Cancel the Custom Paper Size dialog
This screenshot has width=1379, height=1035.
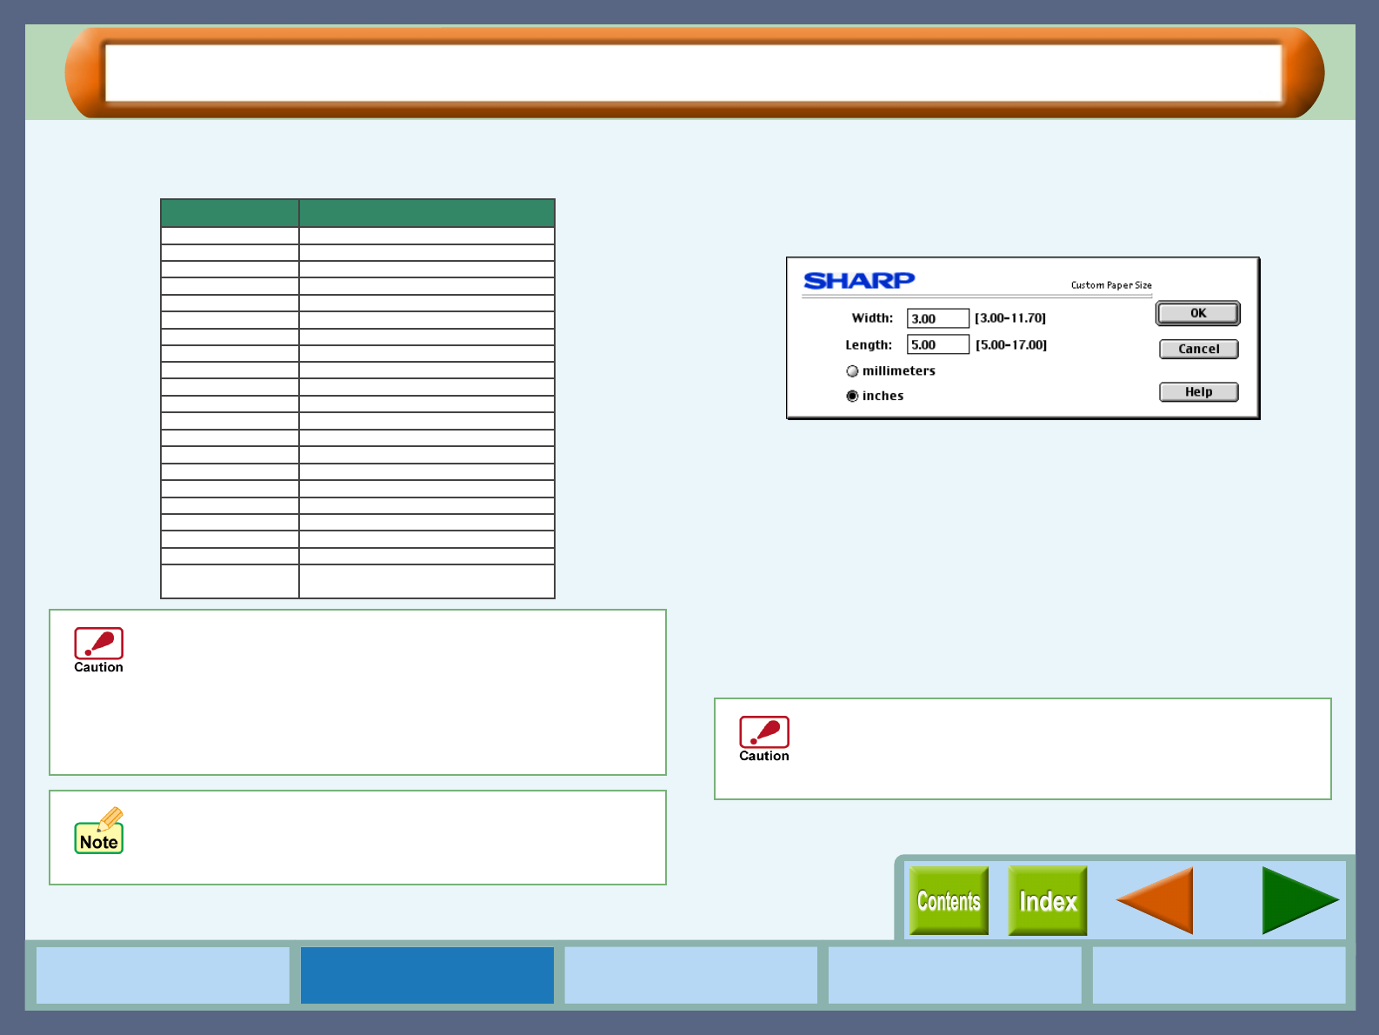point(1198,349)
